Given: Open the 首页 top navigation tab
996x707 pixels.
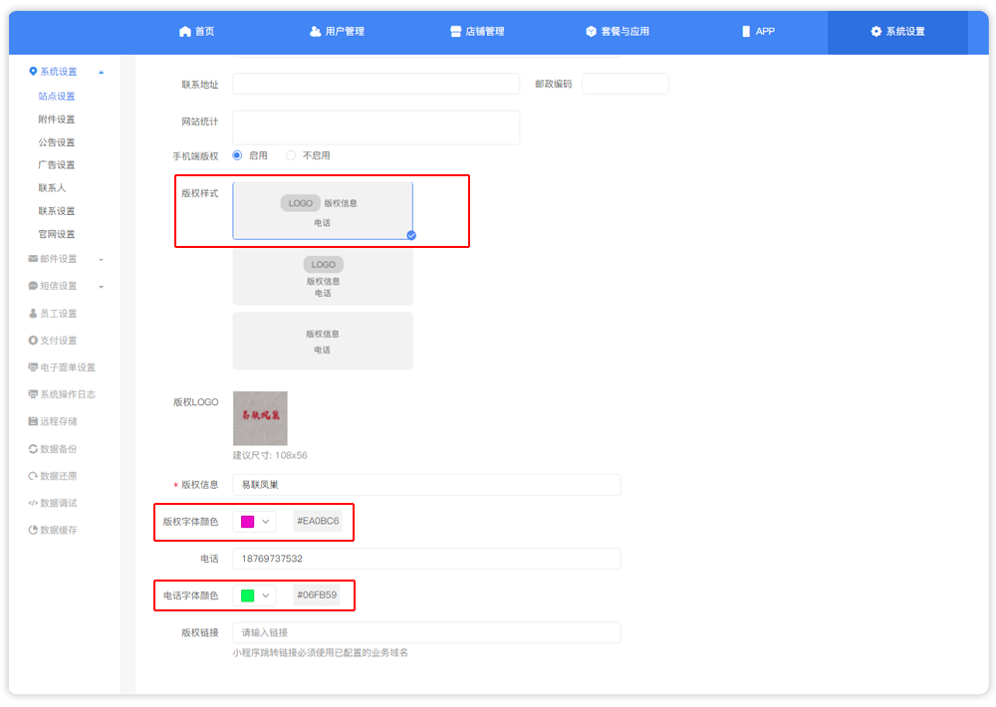Looking at the screenshot, I should click(197, 31).
